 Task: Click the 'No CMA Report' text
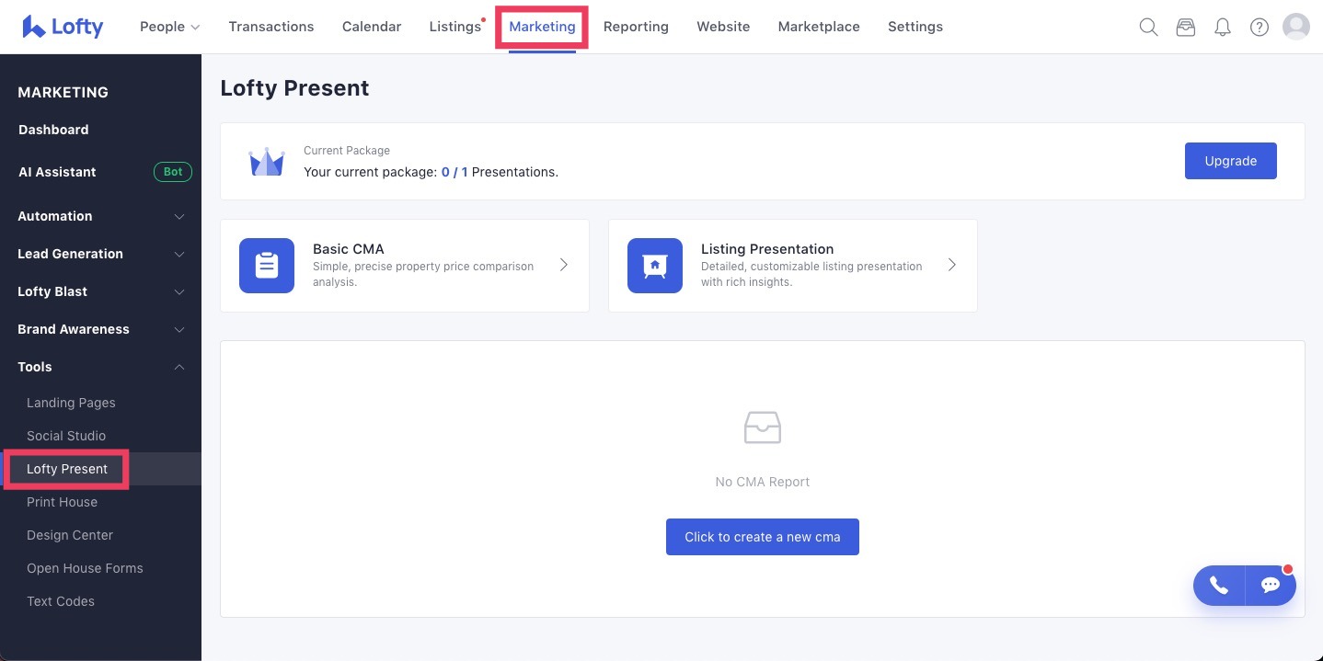point(763,482)
